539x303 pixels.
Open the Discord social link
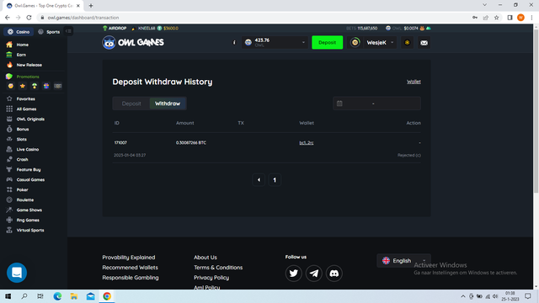(334, 274)
